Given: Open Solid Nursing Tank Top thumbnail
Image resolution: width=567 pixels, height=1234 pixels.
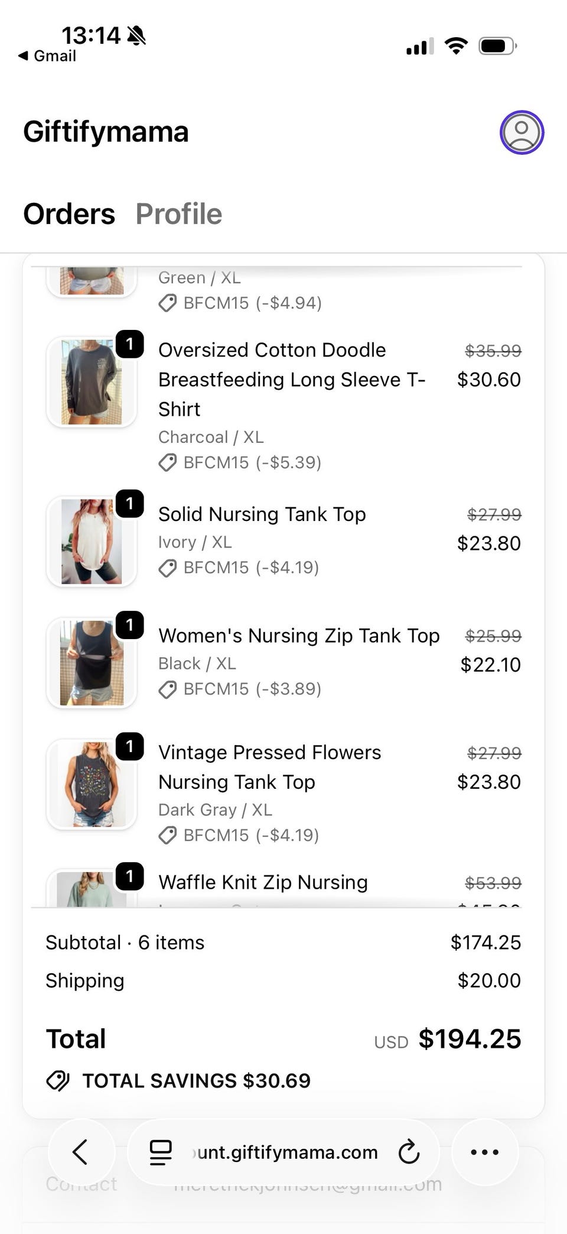Looking at the screenshot, I should [92, 541].
